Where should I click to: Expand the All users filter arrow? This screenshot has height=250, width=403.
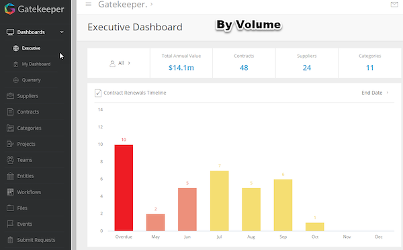click(x=129, y=63)
